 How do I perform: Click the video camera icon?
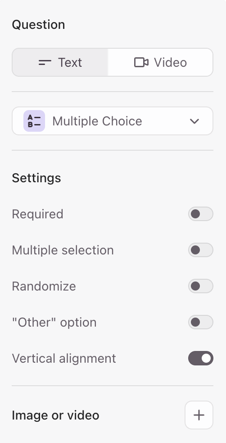coord(141,62)
